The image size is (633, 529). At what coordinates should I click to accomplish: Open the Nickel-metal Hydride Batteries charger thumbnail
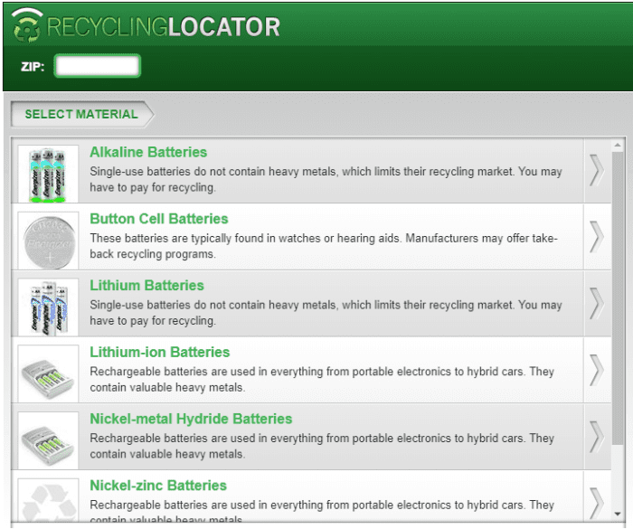[x=48, y=440]
